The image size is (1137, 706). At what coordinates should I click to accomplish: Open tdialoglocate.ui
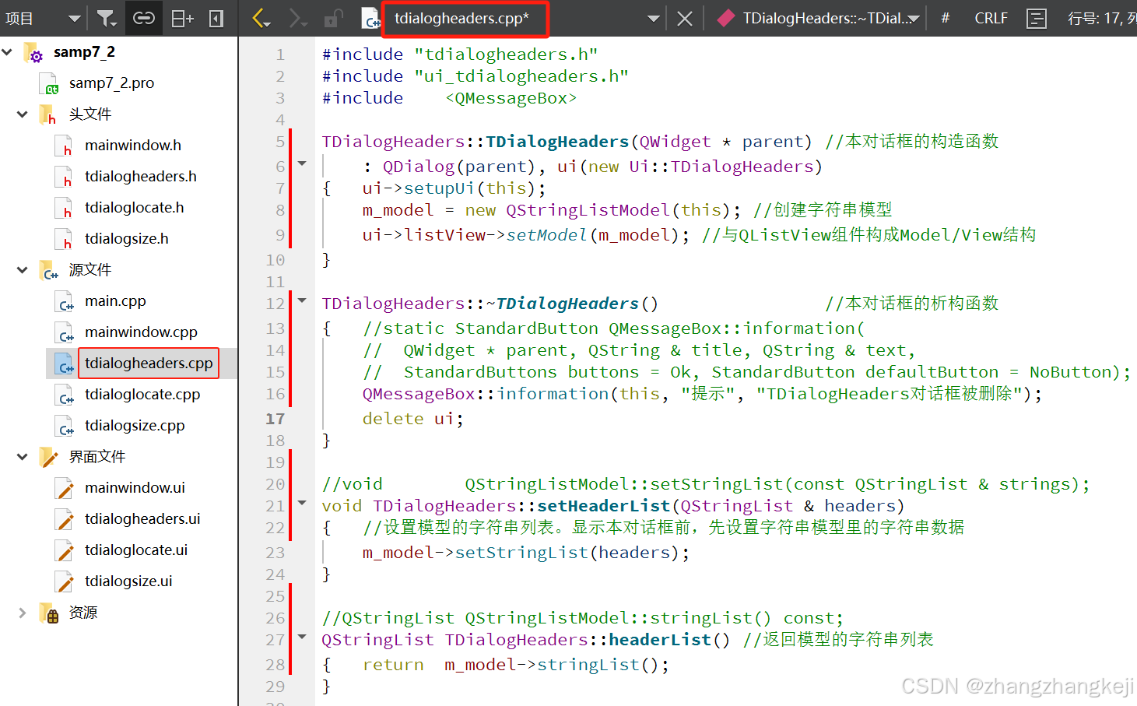pyautogui.click(x=136, y=550)
